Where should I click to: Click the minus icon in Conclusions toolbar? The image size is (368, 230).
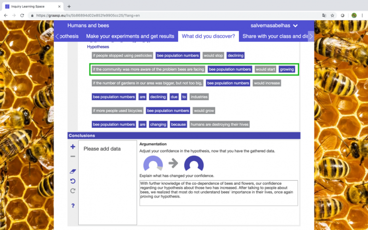click(x=73, y=156)
